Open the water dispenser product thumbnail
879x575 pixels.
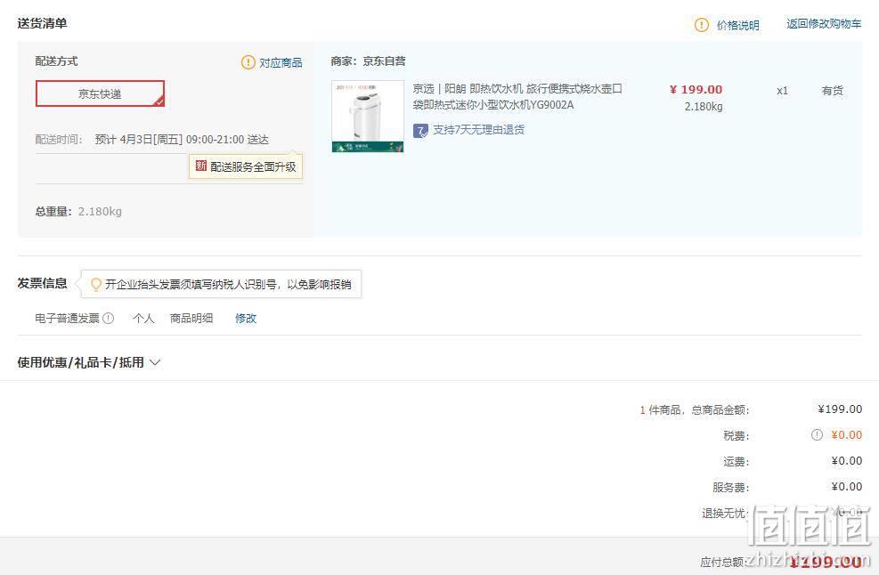(x=368, y=116)
